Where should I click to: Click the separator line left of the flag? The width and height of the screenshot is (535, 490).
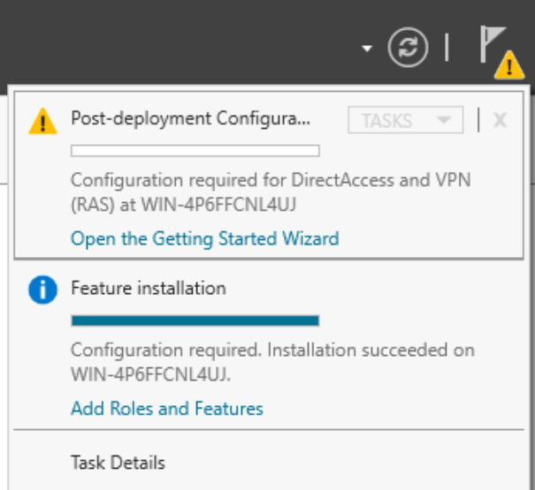[447, 48]
